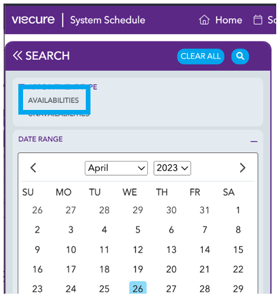This screenshot has width=278, height=299.
Task: Go to next month arrow
Action: (243, 168)
